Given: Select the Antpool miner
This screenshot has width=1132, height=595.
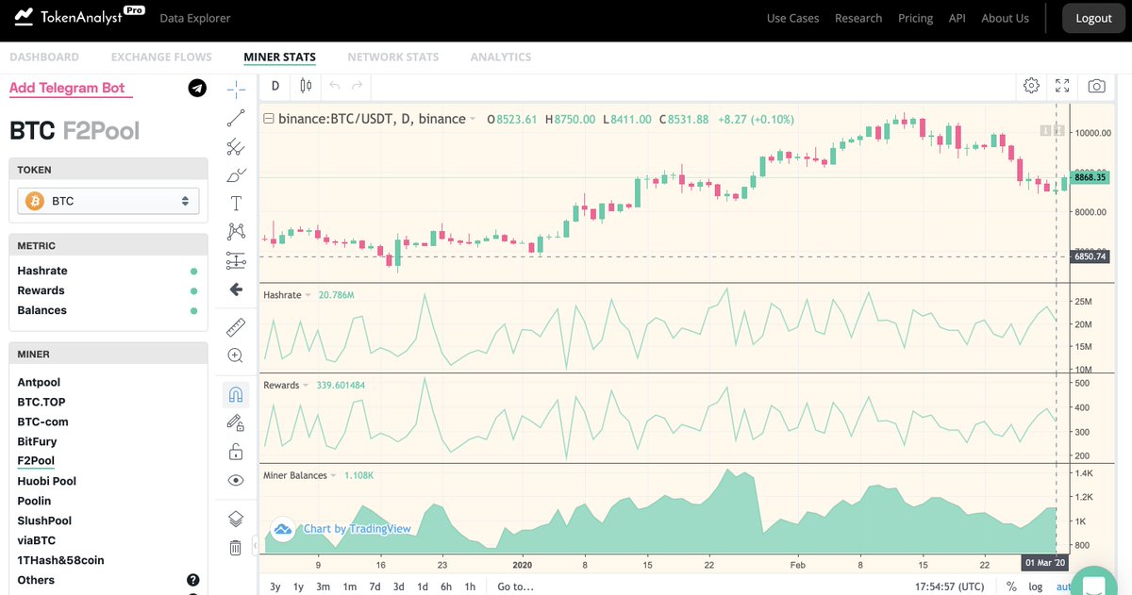Looking at the screenshot, I should (39, 382).
